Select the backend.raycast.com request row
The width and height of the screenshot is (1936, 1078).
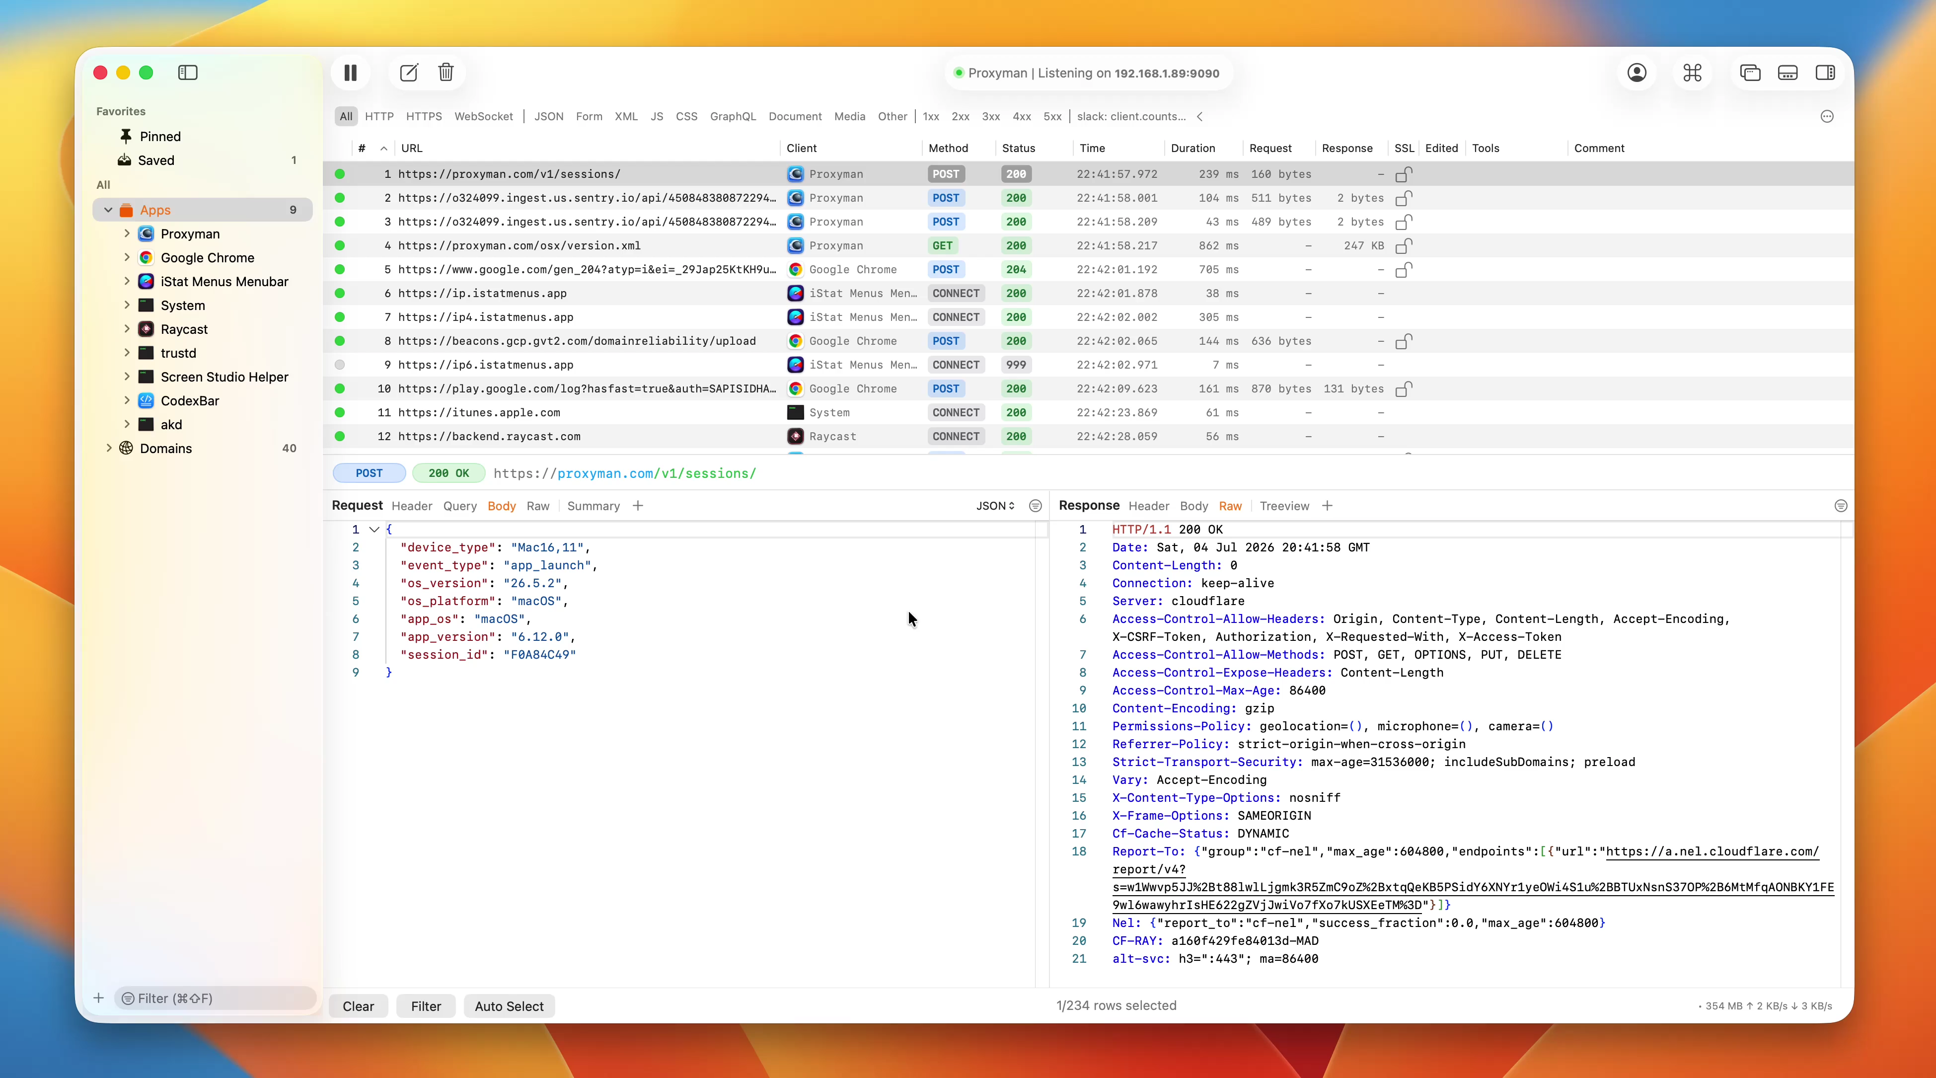tap(1088, 436)
